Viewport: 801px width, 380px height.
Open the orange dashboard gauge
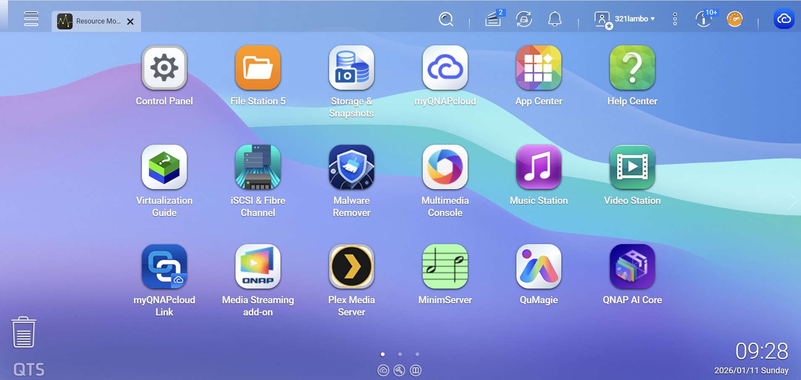click(735, 19)
